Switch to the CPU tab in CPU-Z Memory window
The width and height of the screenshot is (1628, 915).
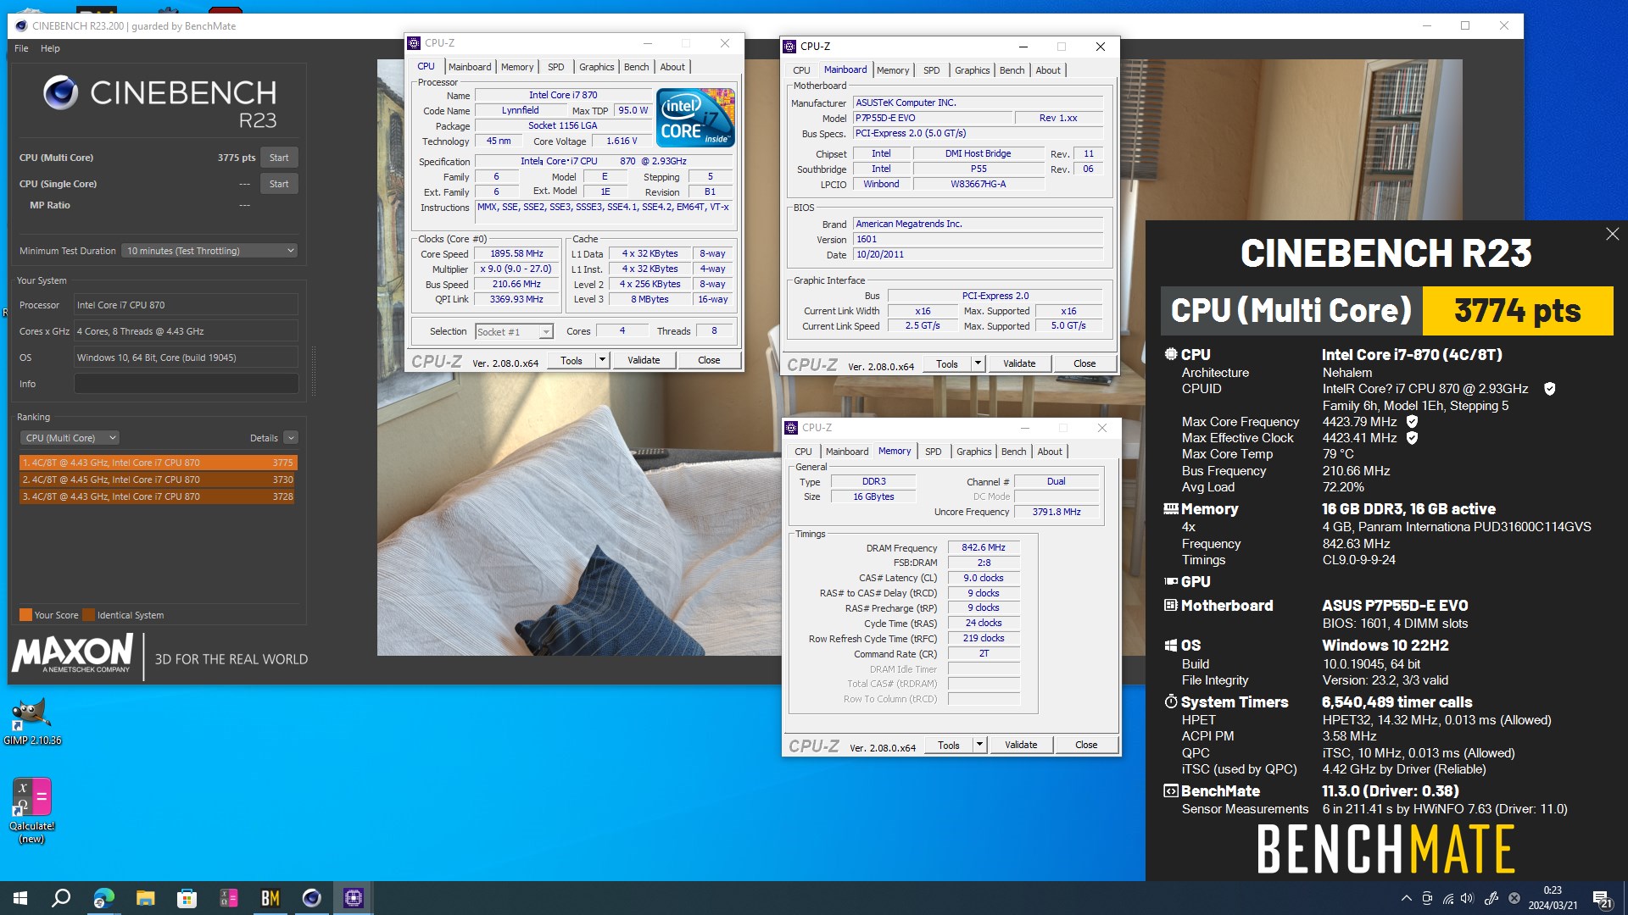tap(803, 452)
